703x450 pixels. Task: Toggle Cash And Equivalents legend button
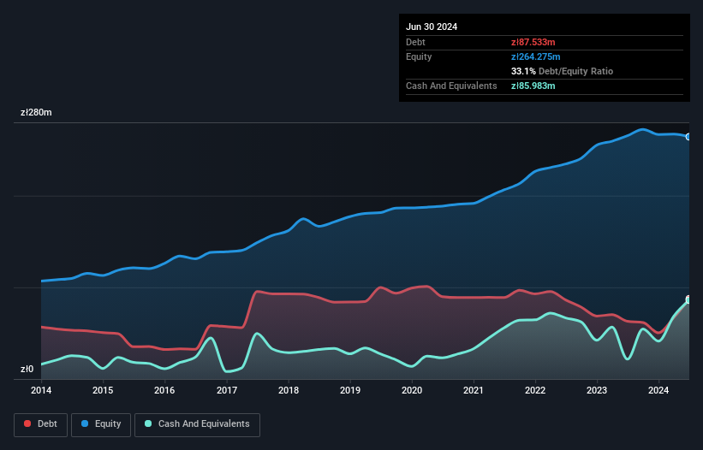(x=197, y=424)
